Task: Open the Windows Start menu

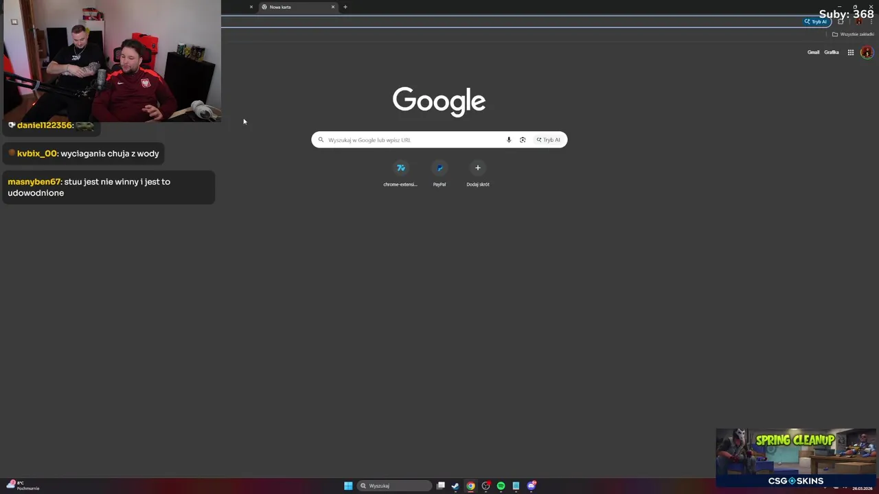Action: tap(348, 486)
